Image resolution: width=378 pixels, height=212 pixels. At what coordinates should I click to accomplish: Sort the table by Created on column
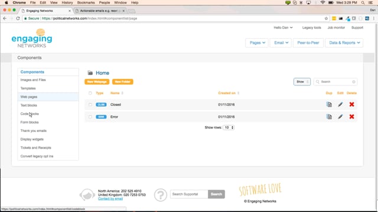(x=229, y=93)
